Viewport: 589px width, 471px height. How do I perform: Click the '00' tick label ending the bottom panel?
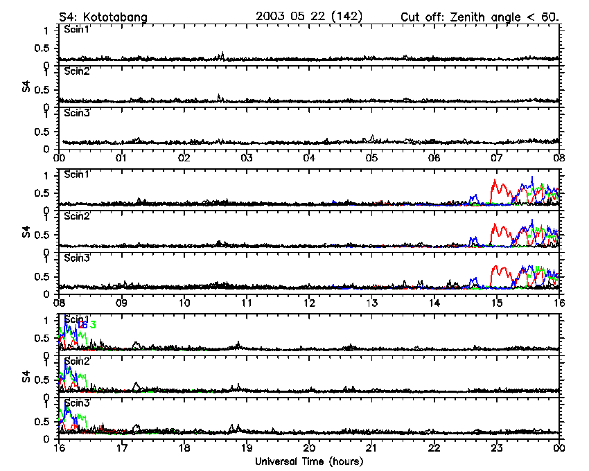pos(559,447)
